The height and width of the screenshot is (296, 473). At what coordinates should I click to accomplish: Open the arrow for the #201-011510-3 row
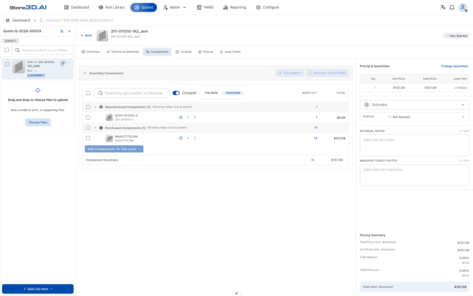click(x=188, y=118)
